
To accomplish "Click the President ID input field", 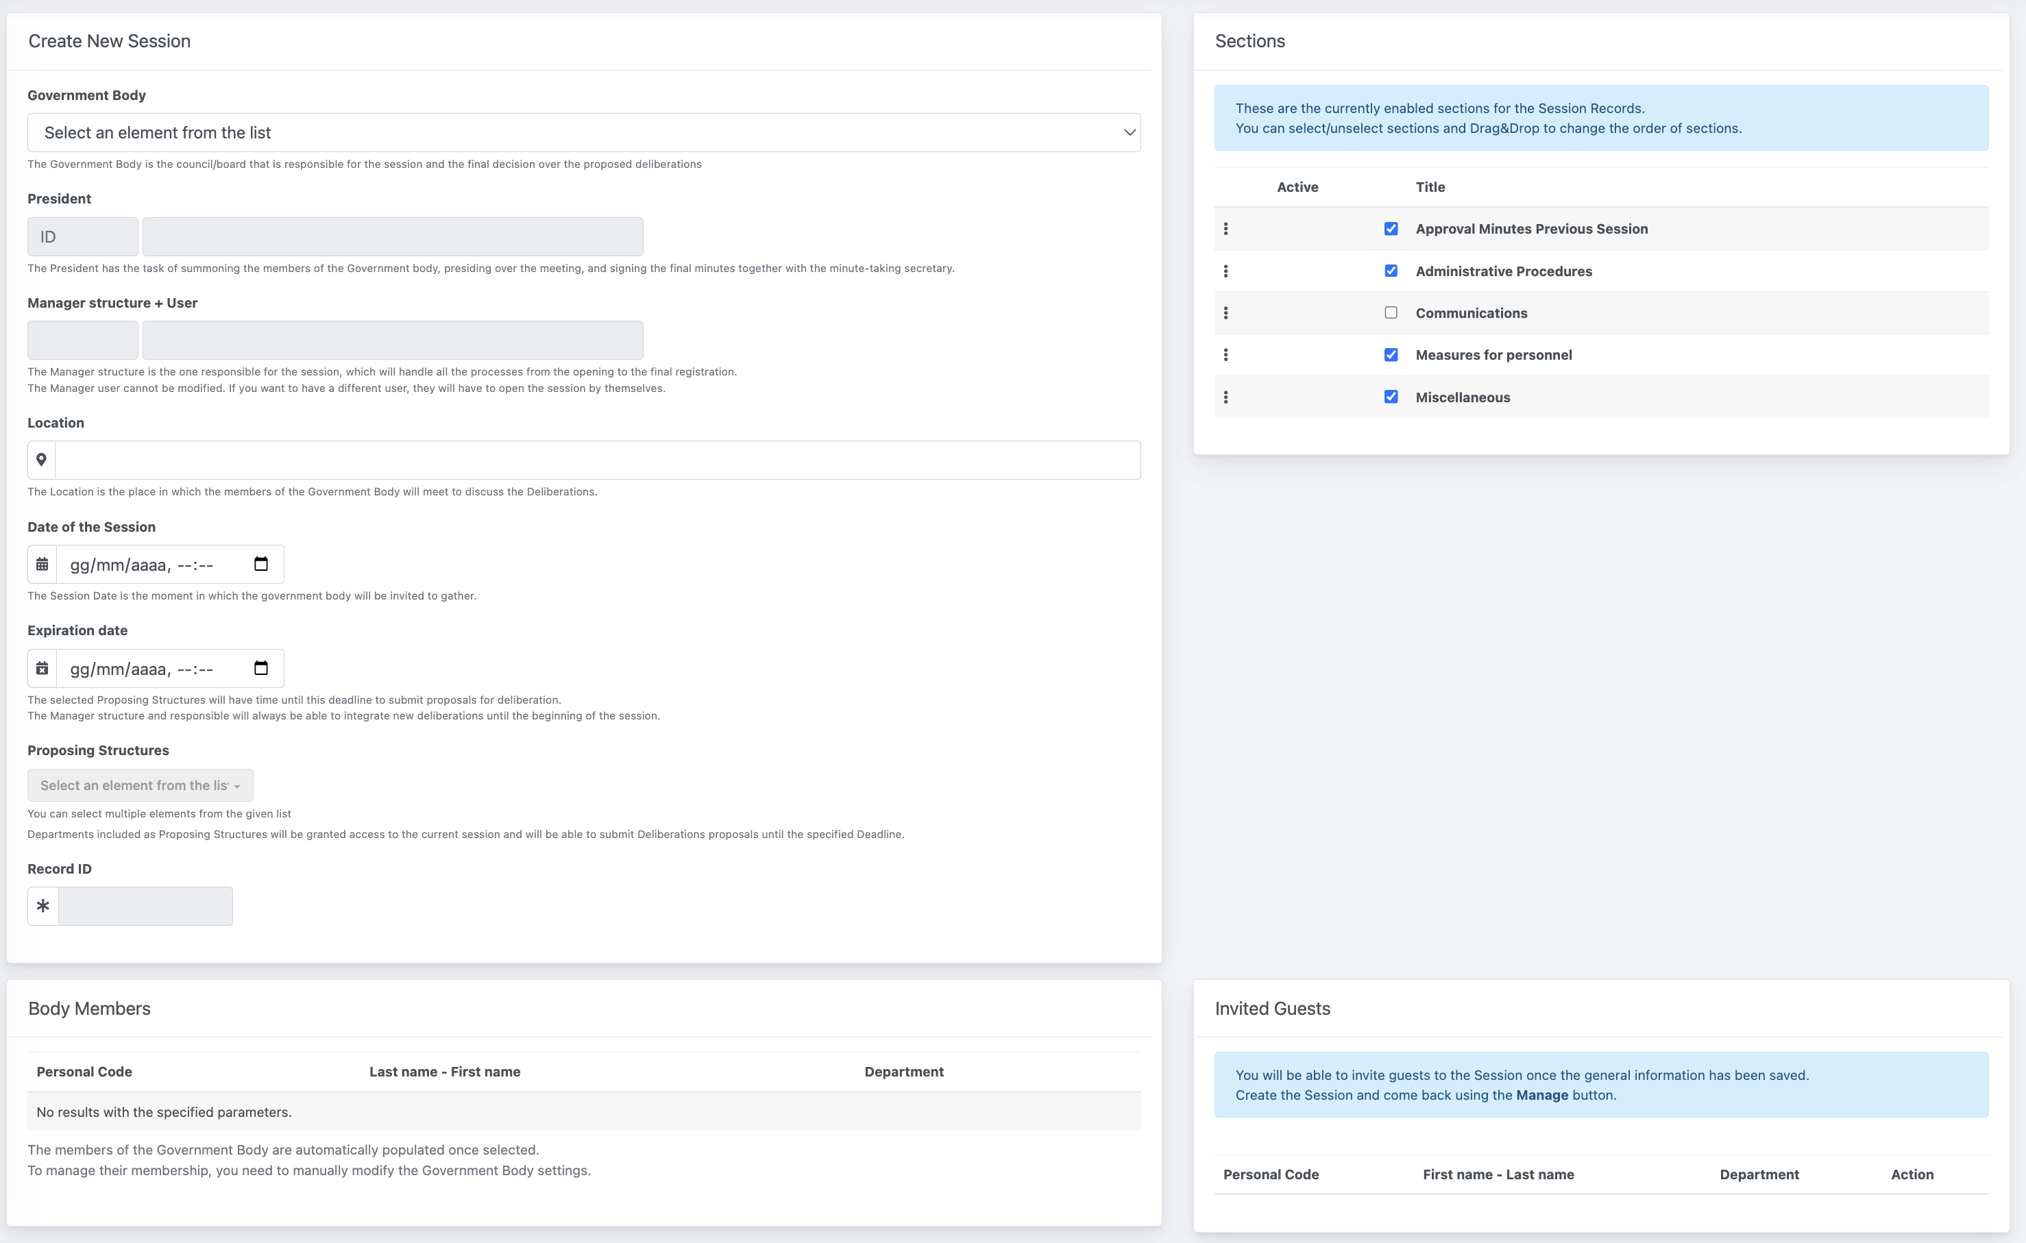I will [x=82, y=236].
